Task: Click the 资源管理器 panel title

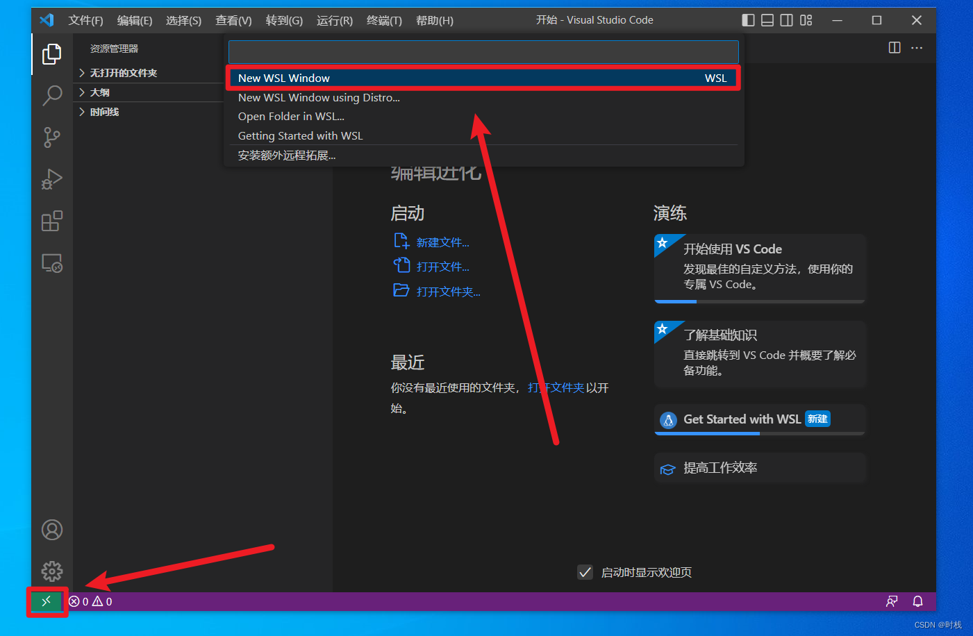Action: 114,49
